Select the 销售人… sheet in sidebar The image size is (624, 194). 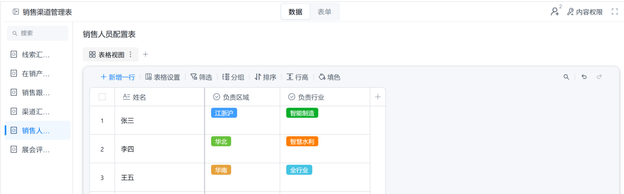37,130
